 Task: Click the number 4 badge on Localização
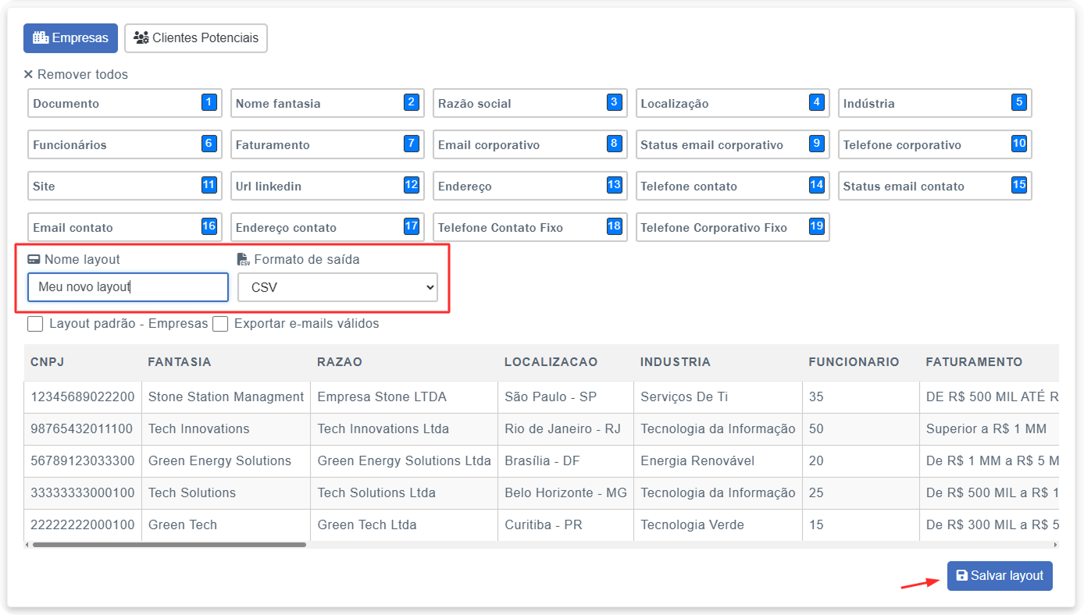[x=816, y=102]
